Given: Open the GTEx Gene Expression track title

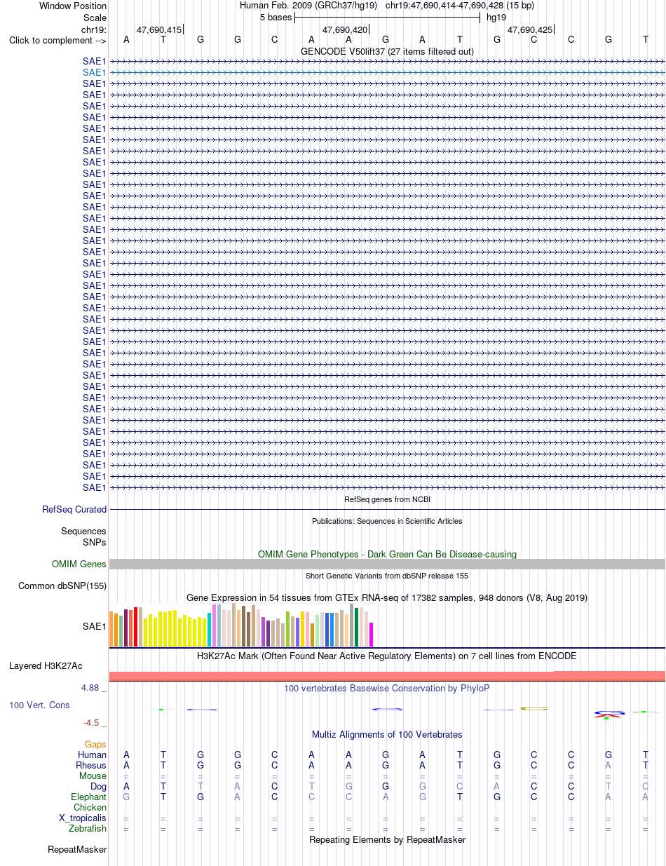Looking at the screenshot, I should 387,597.
